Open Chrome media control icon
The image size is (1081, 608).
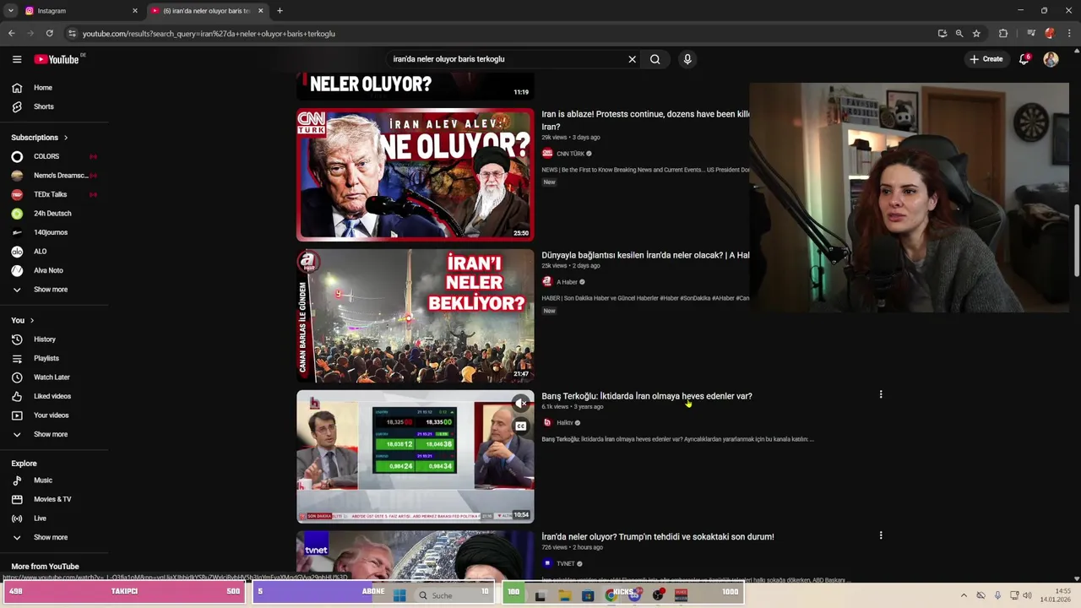pyautogui.click(x=1031, y=33)
